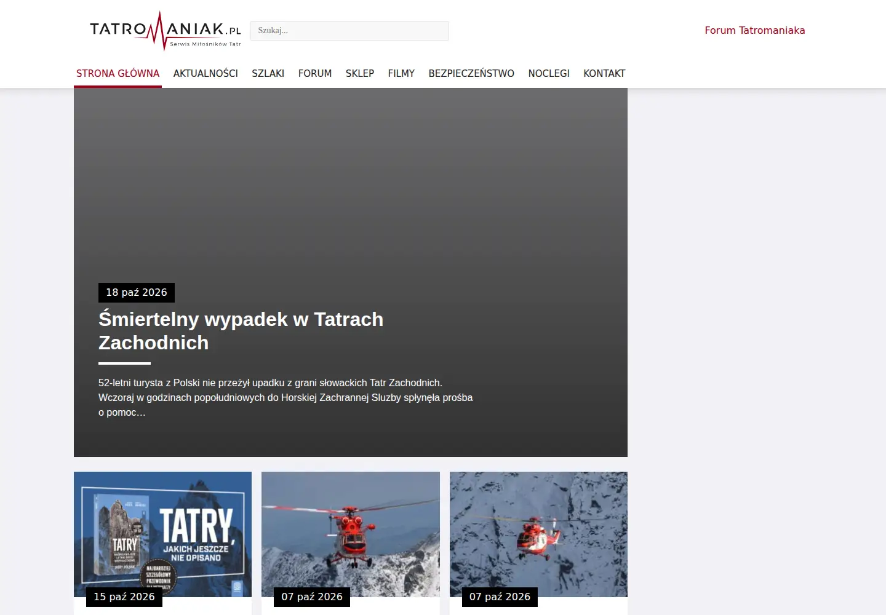The height and width of the screenshot is (615, 886).
Task: Open the Aktualności menu item
Action: point(206,73)
